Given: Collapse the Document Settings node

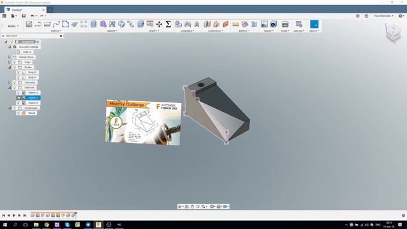Looking at the screenshot, I should (10, 47).
